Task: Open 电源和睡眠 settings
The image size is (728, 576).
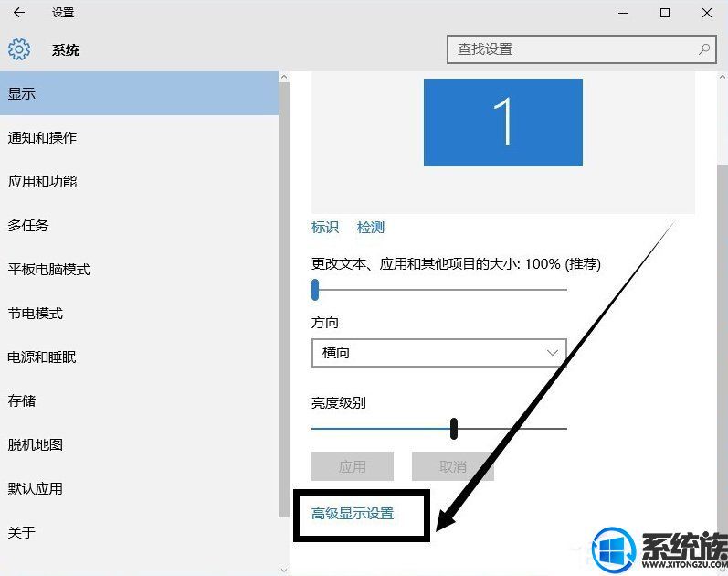Action: 139,357
